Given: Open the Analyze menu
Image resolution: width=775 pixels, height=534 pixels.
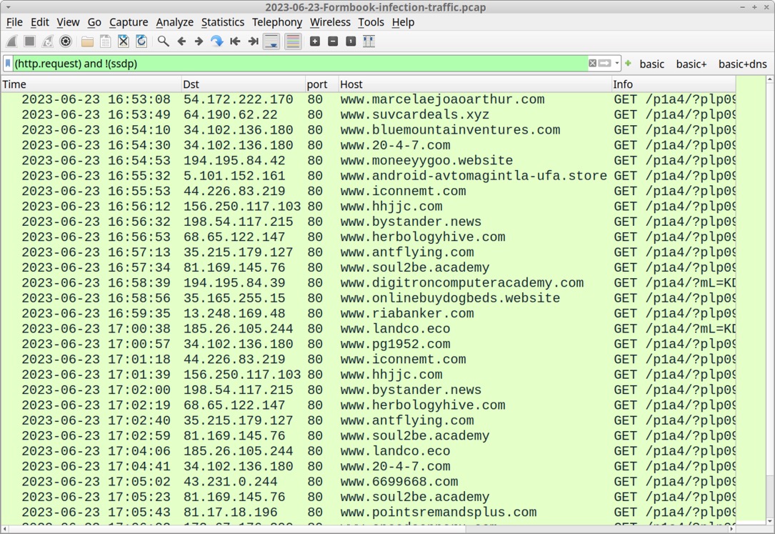Looking at the screenshot, I should click(x=175, y=22).
